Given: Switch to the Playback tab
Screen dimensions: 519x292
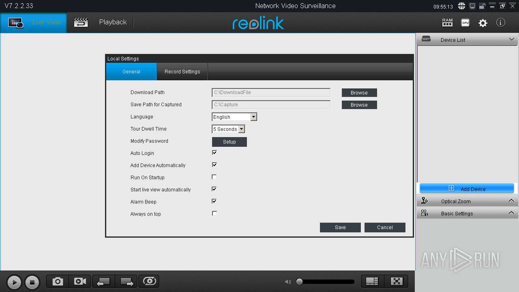Looking at the screenshot, I should pyautogui.click(x=100, y=22).
